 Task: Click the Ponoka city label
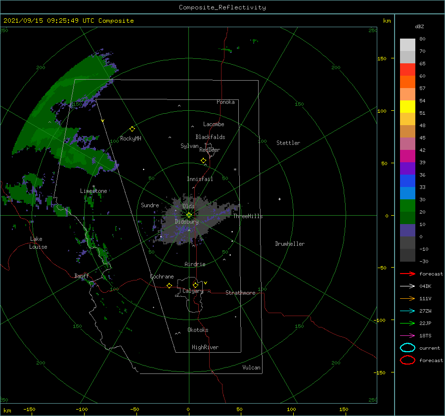coord(225,102)
